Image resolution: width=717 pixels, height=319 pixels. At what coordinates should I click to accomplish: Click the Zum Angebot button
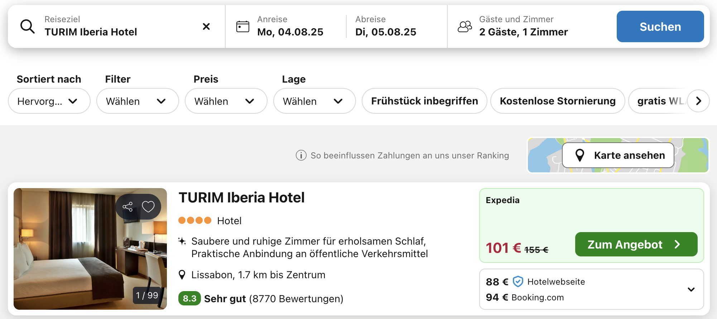point(636,244)
